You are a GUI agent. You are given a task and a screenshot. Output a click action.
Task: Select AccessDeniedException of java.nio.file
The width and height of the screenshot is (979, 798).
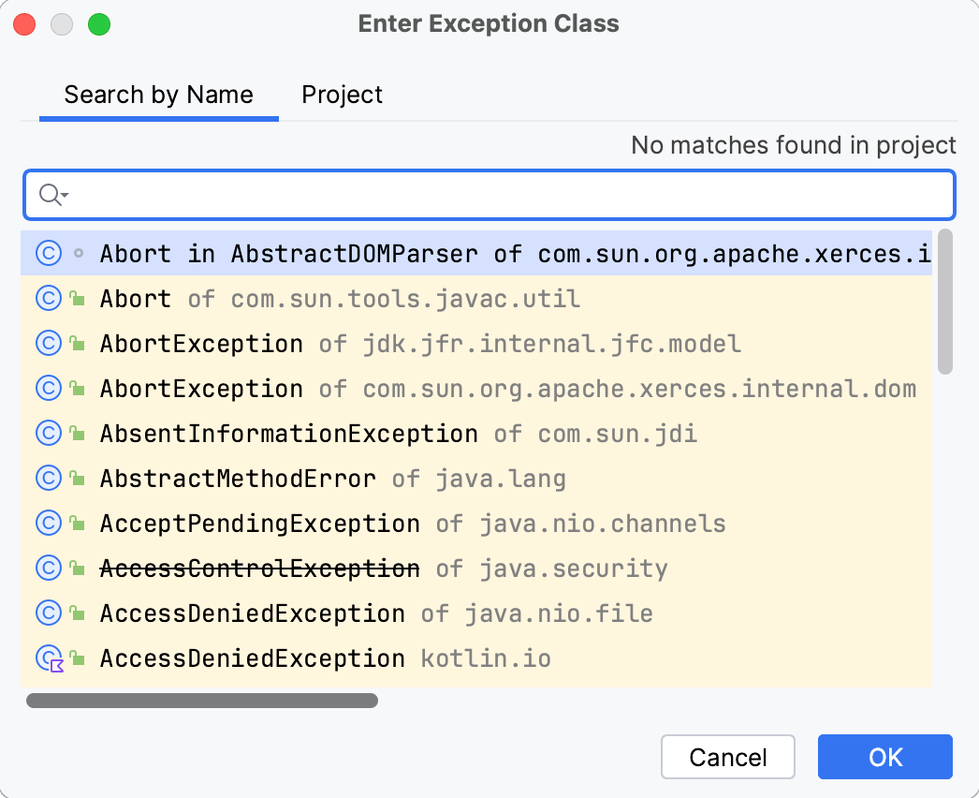[x=476, y=613]
